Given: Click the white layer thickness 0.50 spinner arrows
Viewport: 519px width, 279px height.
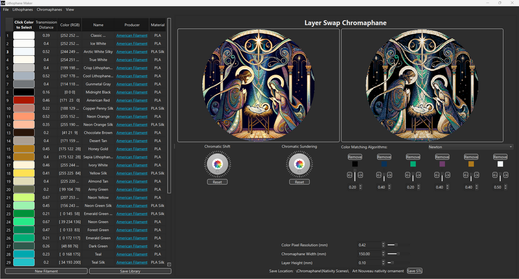Looking at the screenshot, I should click(x=505, y=187).
